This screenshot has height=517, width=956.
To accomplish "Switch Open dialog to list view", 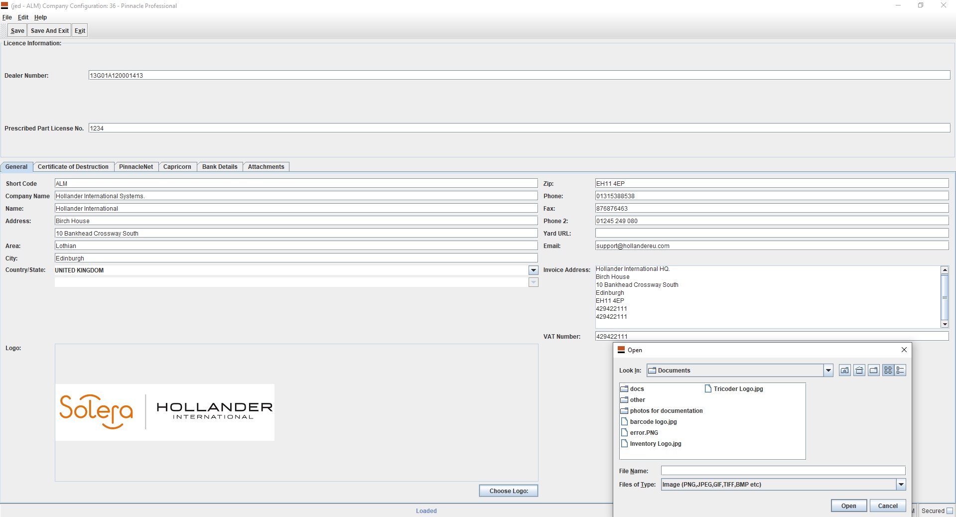I will tap(888, 370).
